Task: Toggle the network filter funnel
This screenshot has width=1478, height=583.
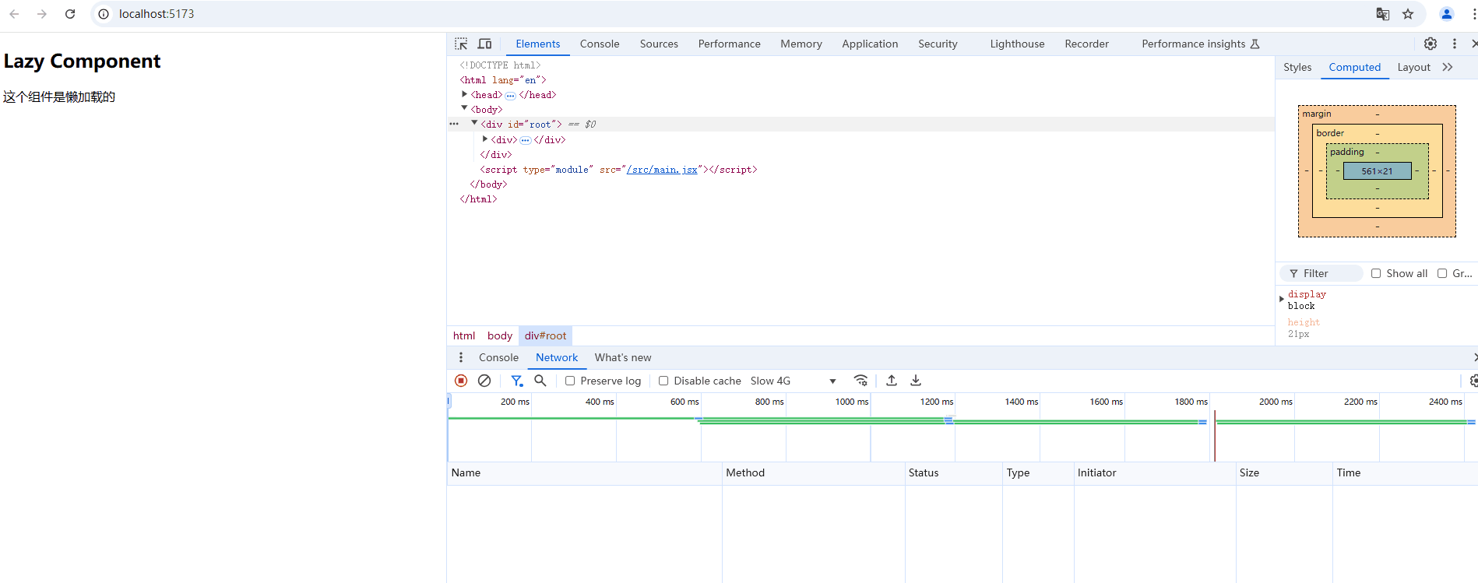Action: [x=517, y=381]
